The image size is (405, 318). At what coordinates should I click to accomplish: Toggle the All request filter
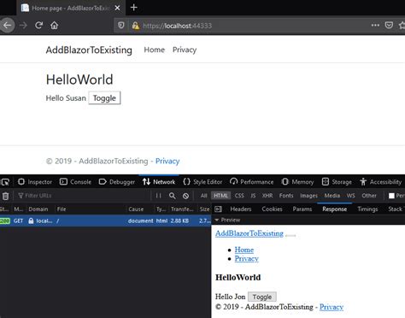203,196
